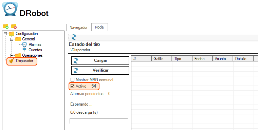This screenshot has width=258, height=130.
Task: Select the Cuentas mailbox icon in tree
Action: pyautogui.click(x=24, y=50)
